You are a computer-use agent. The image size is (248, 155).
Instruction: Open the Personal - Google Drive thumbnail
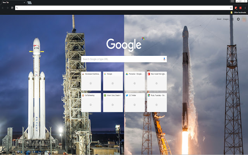tap(135, 81)
